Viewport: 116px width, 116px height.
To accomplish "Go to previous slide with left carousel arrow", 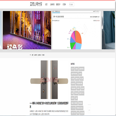I will (x=30, y=29).
